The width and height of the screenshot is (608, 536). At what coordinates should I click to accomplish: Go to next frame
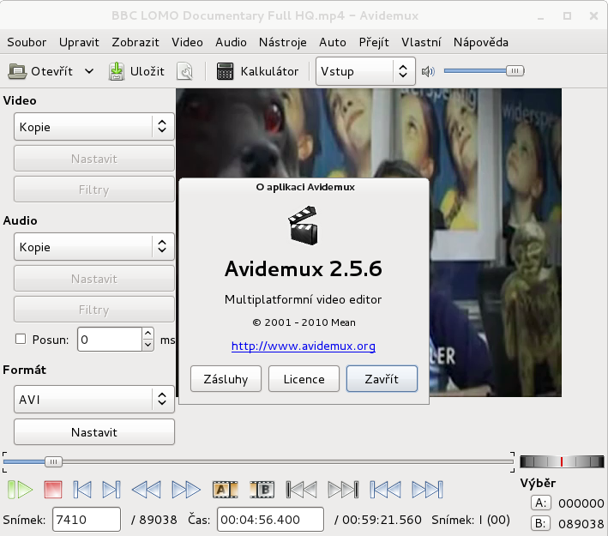click(x=111, y=490)
